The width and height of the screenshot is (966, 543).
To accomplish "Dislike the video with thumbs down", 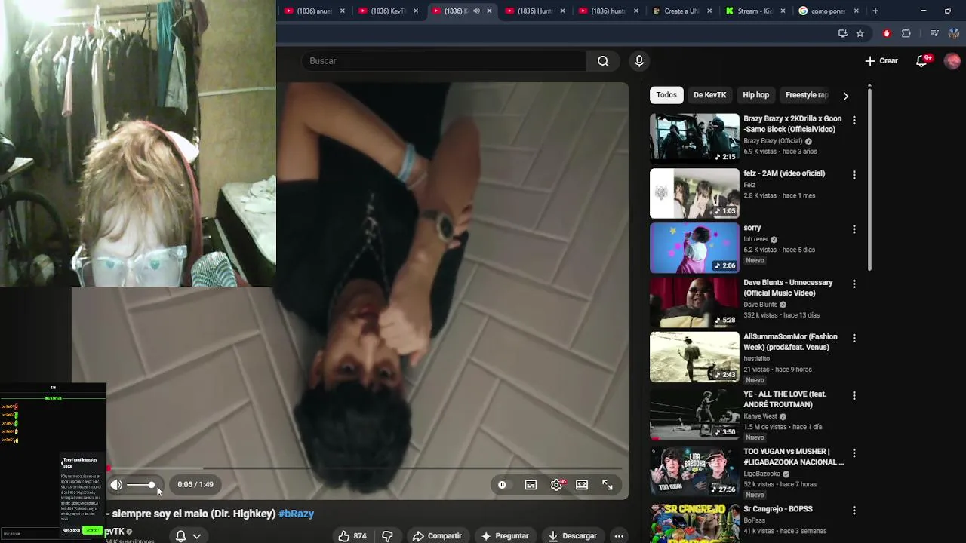I will tap(387, 536).
